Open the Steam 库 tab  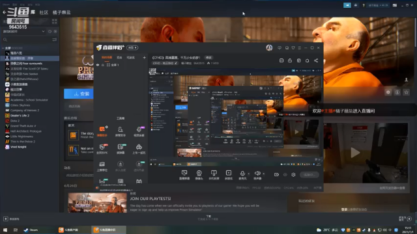[x=33, y=12]
